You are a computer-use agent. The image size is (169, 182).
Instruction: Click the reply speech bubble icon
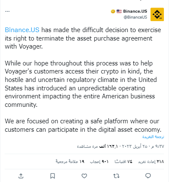[x=148, y=176]
